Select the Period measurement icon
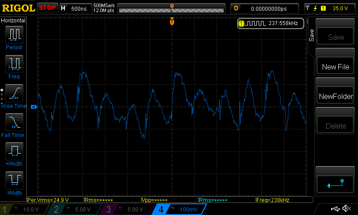This screenshot has height=215, width=358. tap(14, 34)
